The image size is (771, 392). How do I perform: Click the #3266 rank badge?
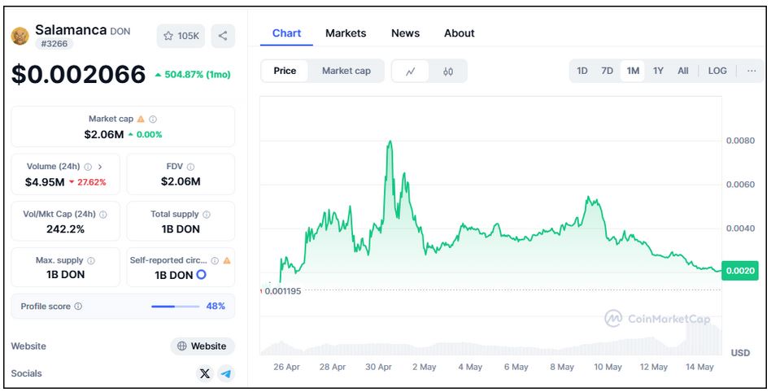pyautogui.click(x=54, y=44)
